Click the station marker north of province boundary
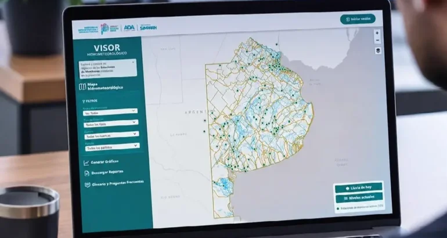The height and width of the screenshot is (238, 447). pos(276,44)
